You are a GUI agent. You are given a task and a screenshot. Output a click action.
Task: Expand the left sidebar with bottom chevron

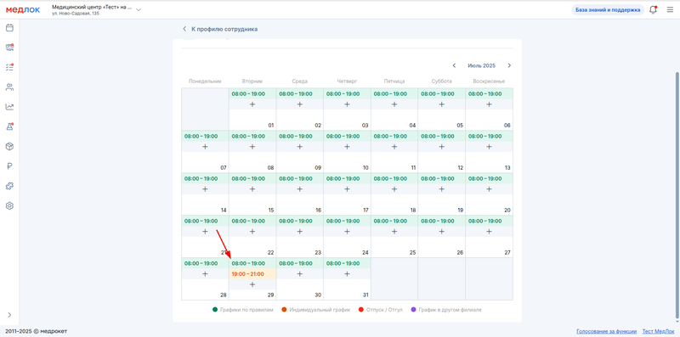[x=9, y=315]
